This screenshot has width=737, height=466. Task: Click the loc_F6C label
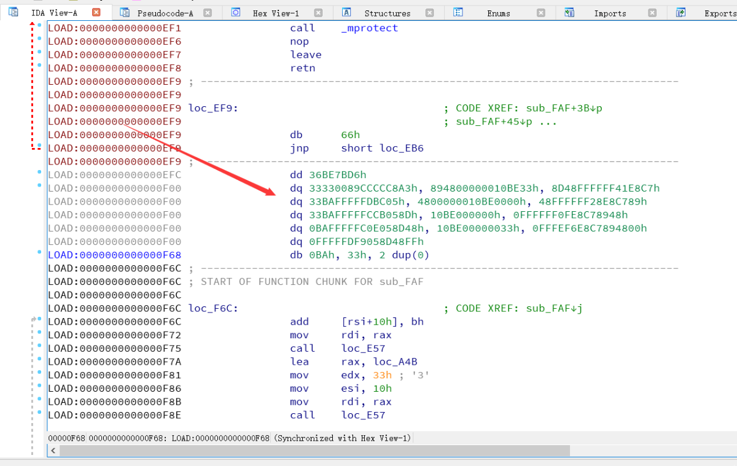[213, 308]
